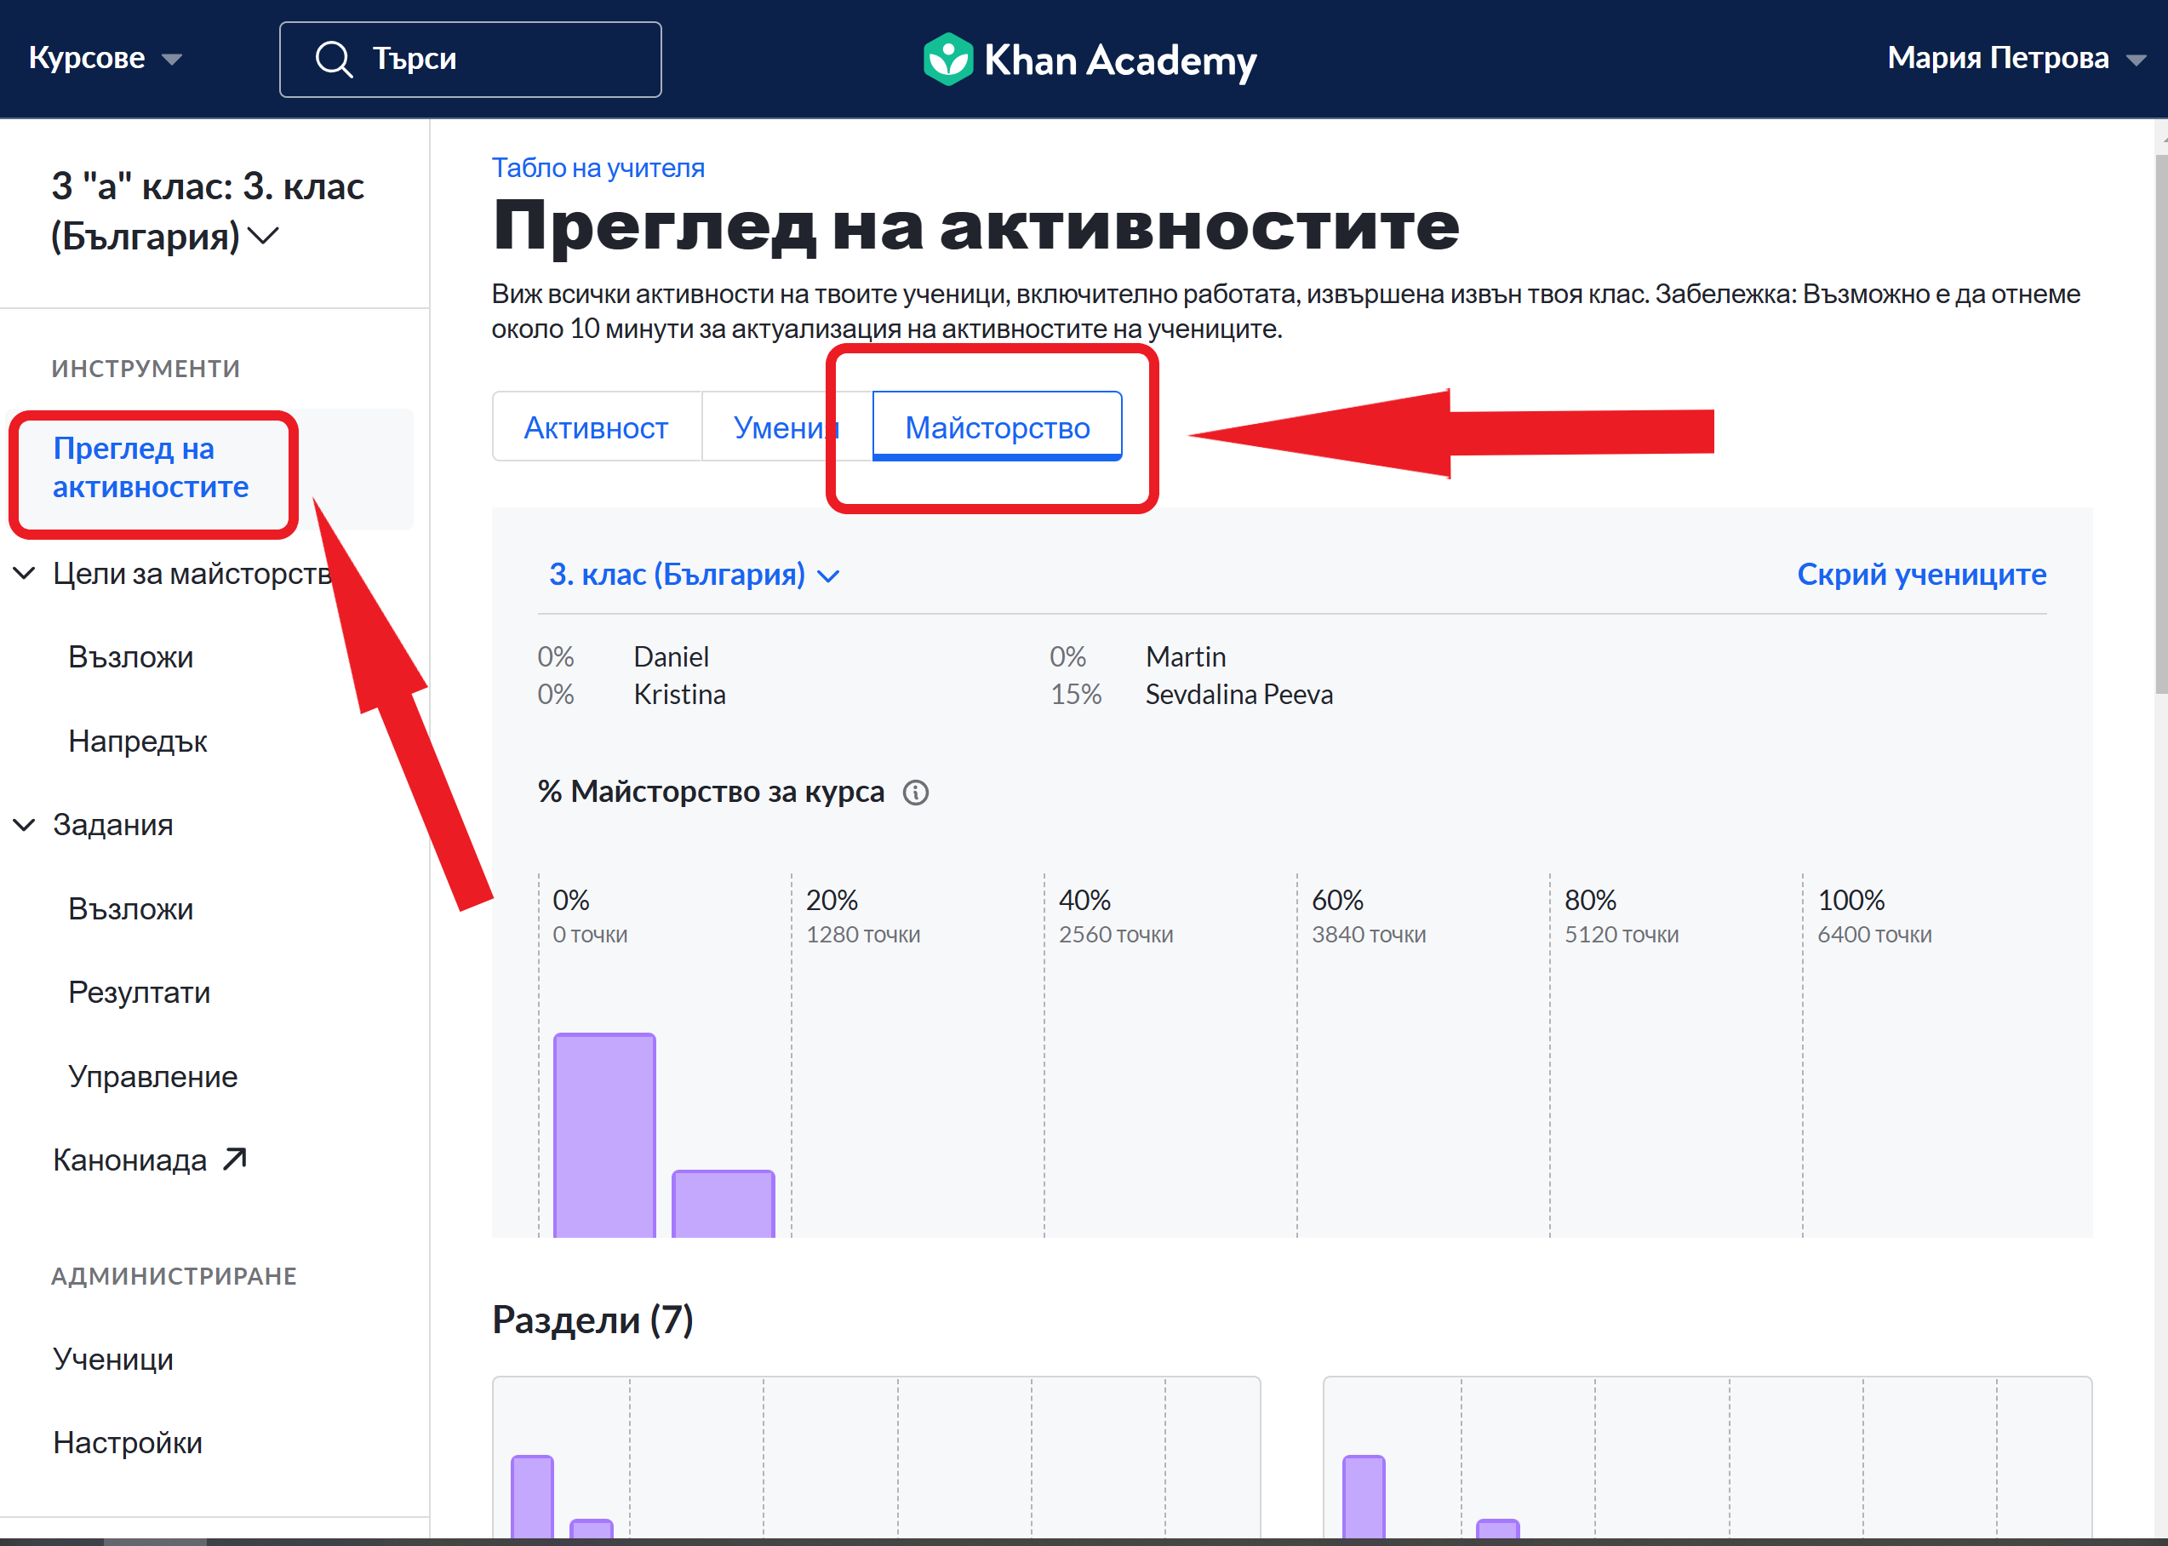Click the tall purple bar at 0%
2168x1546 pixels.
pos(604,1135)
